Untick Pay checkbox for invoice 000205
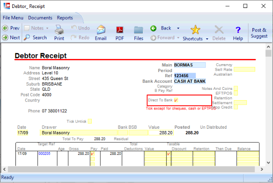The width and height of the screenshot is (273, 183). click(92, 154)
